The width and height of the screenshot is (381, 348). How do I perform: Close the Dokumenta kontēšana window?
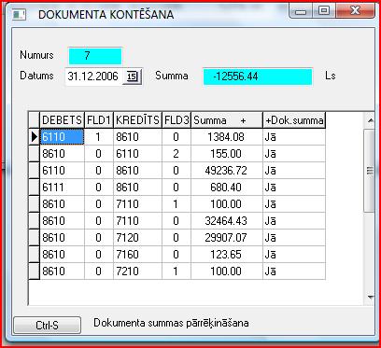(x=355, y=11)
